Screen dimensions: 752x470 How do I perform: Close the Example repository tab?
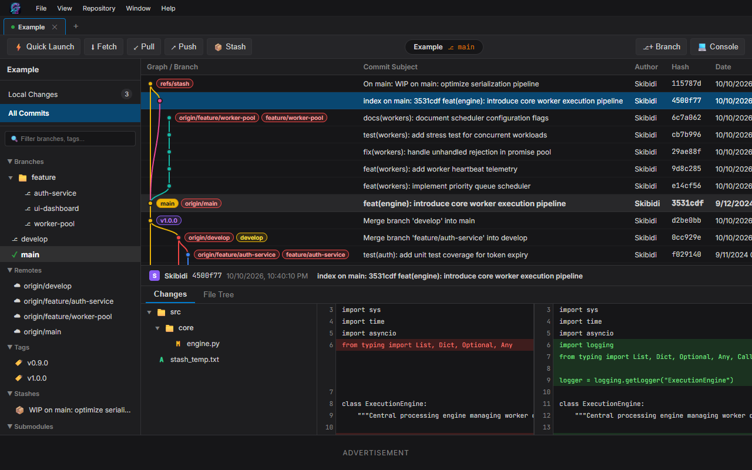55,27
